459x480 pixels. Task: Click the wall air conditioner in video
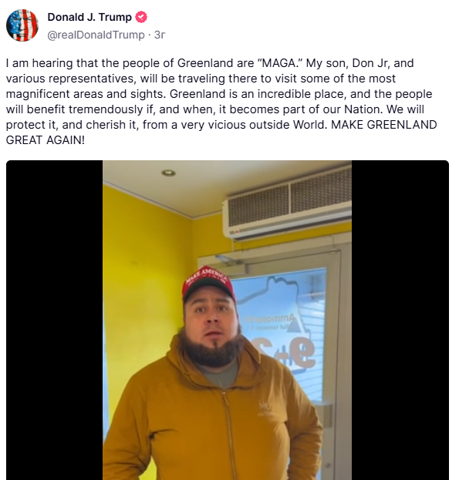[287, 204]
